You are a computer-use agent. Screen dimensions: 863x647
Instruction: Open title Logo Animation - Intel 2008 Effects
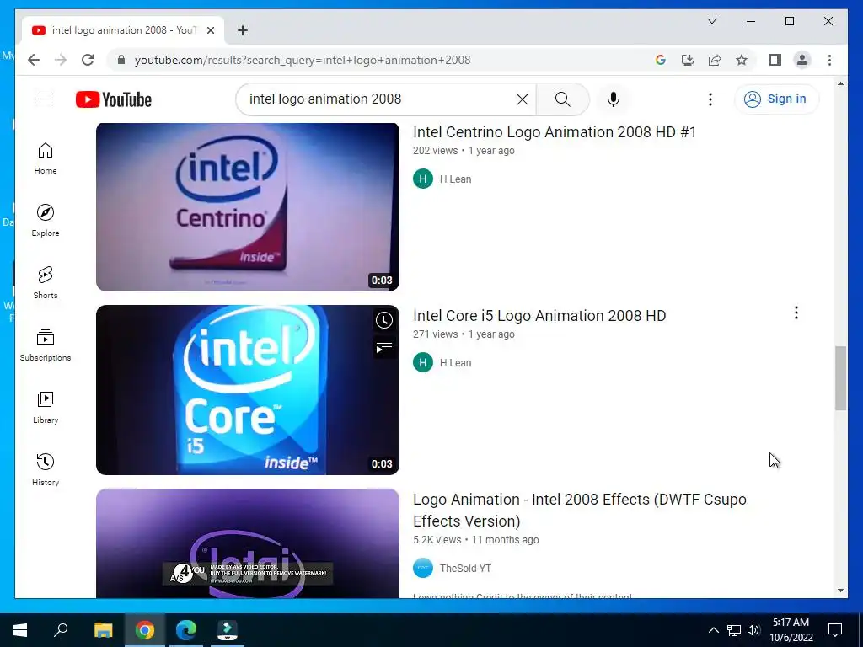coord(580,510)
